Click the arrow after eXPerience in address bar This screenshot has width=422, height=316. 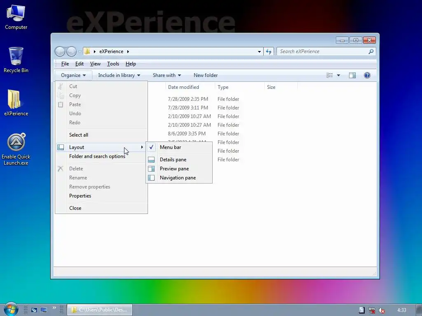[128, 51]
